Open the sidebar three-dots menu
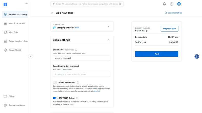The image size is (202, 113). [27, 3]
